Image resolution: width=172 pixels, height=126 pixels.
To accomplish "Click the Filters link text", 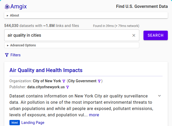I will [15, 55].
